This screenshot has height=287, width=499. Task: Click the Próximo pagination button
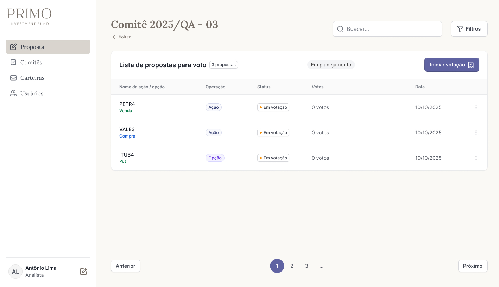click(x=473, y=266)
